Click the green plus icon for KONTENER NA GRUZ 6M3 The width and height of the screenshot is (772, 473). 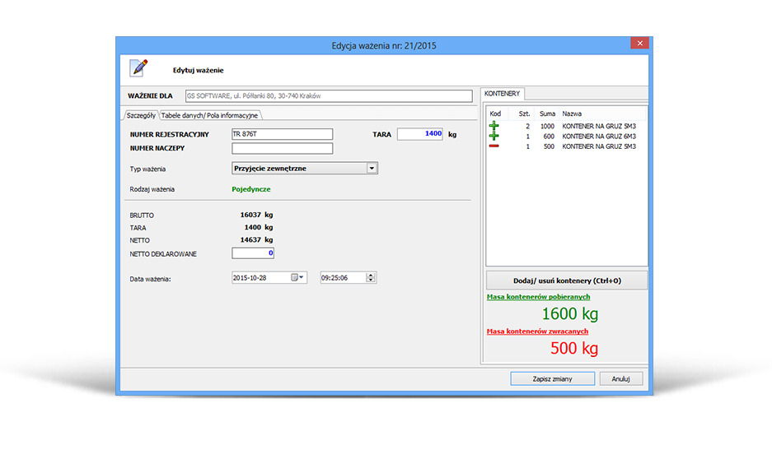494,137
